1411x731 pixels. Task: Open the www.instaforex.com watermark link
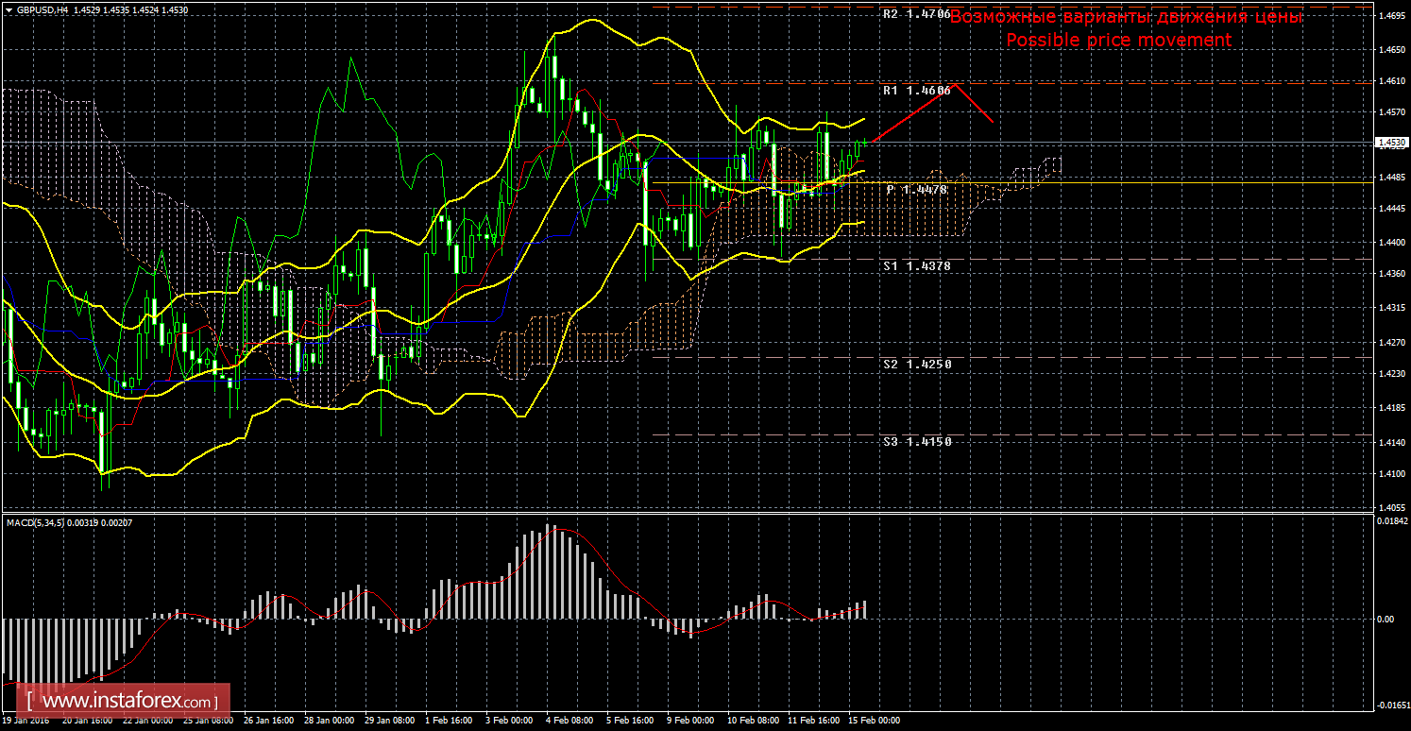click(x=128, y=702)
